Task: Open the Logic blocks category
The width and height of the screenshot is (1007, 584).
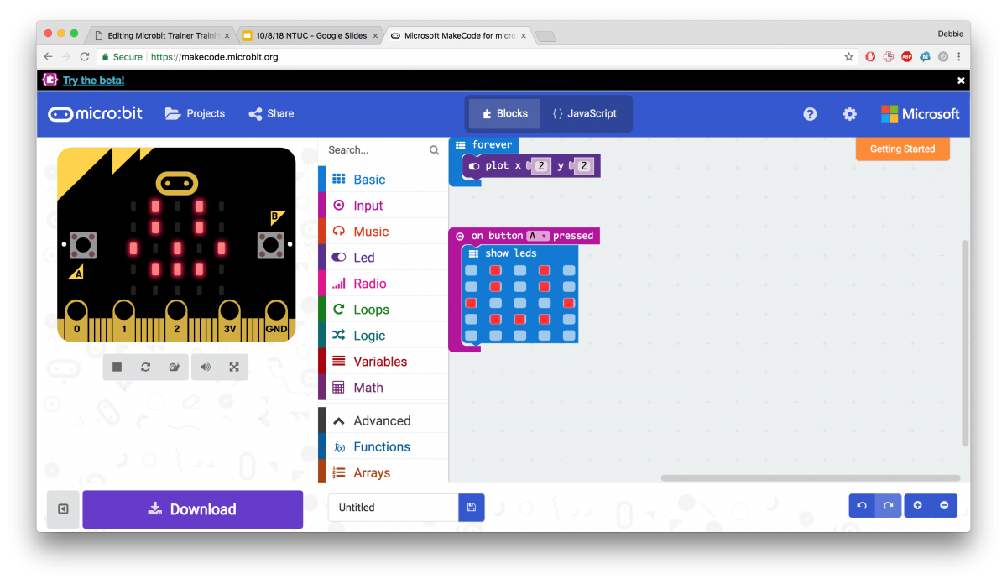Action: tap(383, 336)
